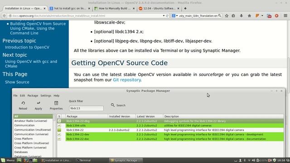Select 'Communication (multiverse)' category
Screen dimensions: 290x163
click(33, 130)
